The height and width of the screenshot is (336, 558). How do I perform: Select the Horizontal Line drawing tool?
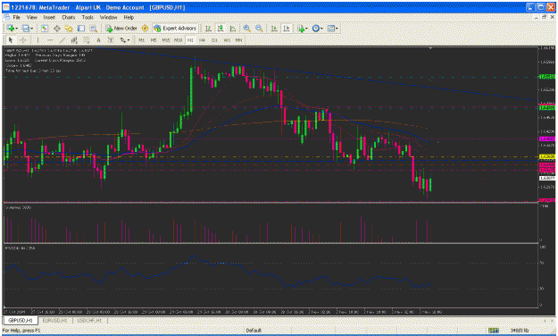[50, 40]
